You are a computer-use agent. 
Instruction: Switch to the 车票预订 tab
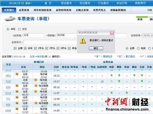point(9,10)
